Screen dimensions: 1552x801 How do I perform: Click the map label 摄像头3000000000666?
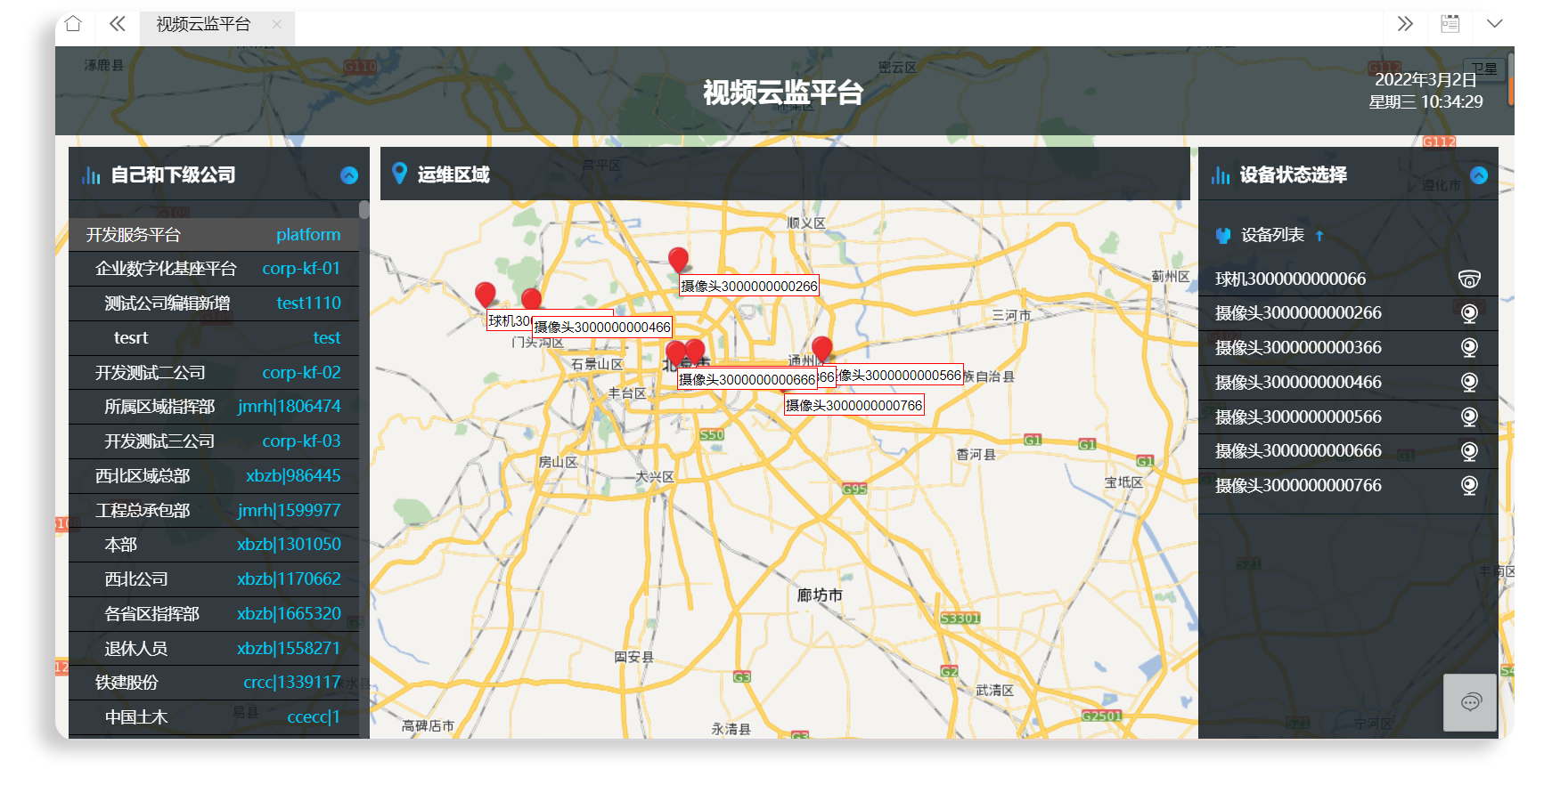(x=747, y=380)
